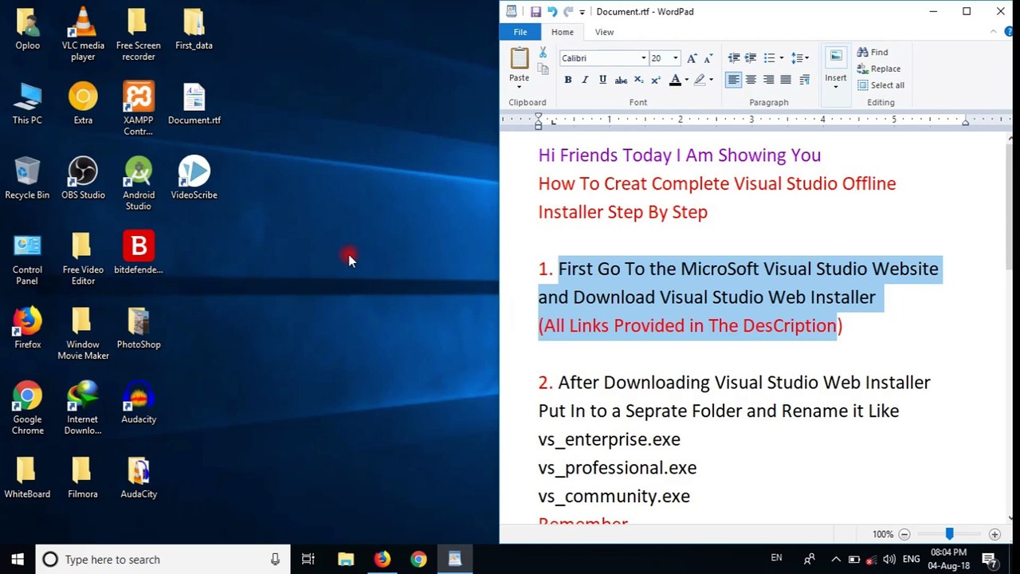Screen dimensions: 1020x574
Task: Toggle Strikethrough formatting
Action: pyautogui.click(x=621, y=80)
